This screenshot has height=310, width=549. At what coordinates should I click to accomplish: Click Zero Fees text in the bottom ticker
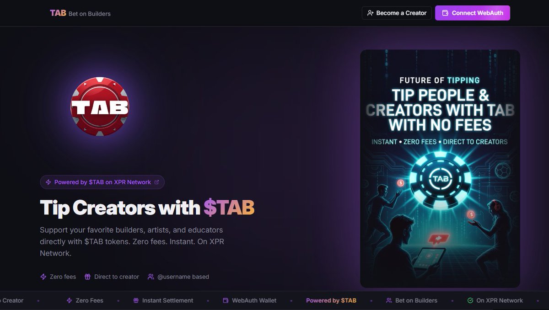tap(89, 300)
